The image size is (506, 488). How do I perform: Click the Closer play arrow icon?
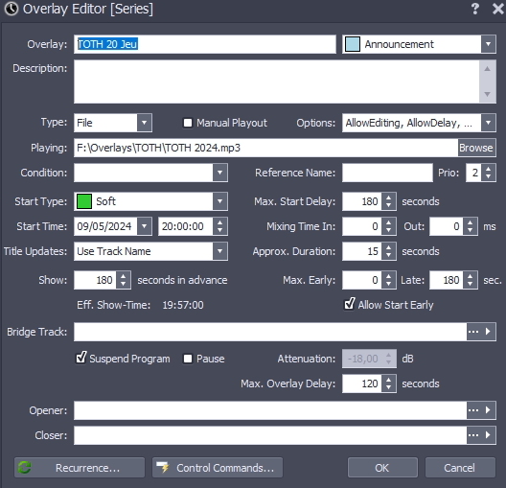(x=488, y=435)
